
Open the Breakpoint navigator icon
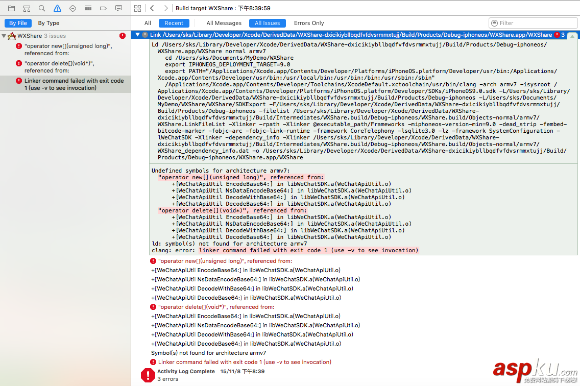(x=103, y=8)
